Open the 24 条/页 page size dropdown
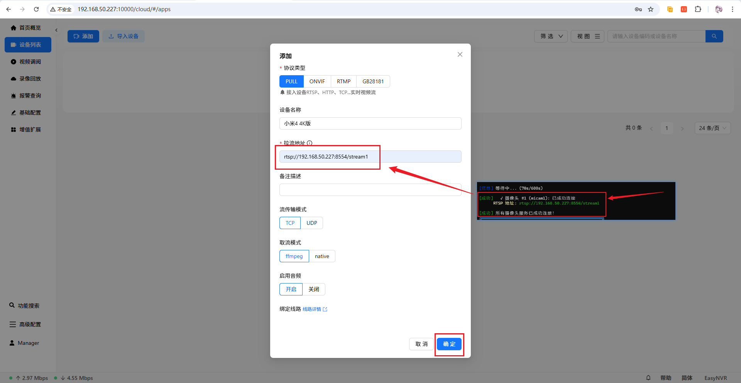741x383 pixels. pyautogui.click(x=712, y=128)
